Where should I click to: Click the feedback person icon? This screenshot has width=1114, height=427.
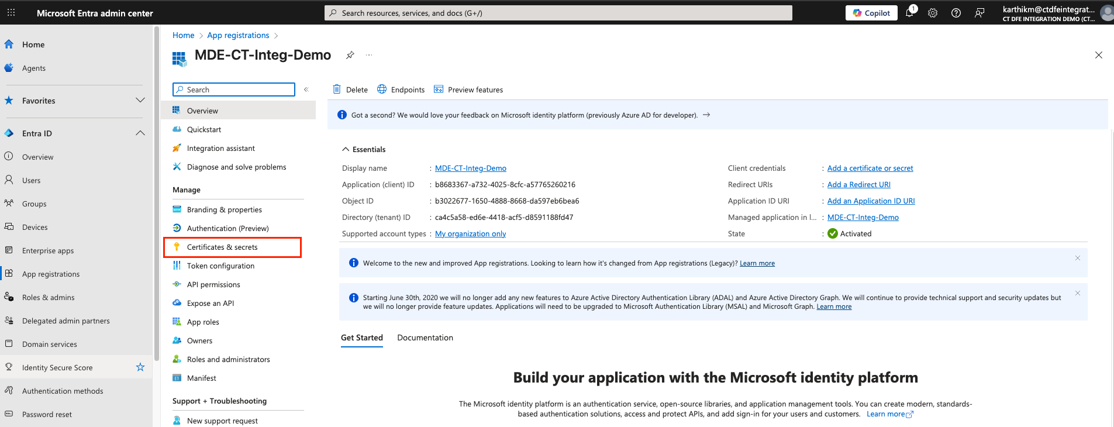(x=980, y=13)
